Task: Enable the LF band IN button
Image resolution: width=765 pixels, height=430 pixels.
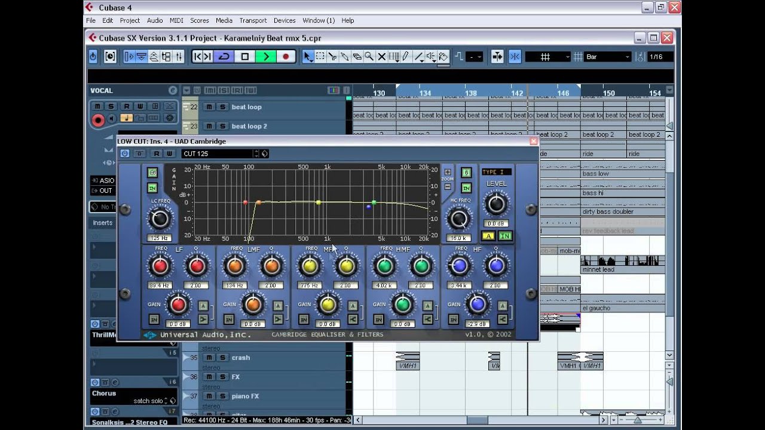Action: tap(154, 320)
